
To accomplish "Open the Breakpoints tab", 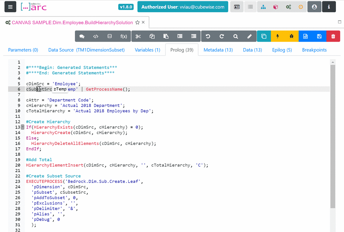I will [x=314, y=49].
